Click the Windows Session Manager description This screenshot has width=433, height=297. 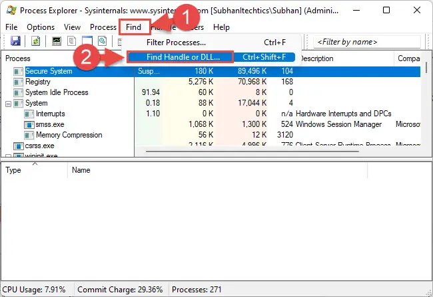tap(338, 124)
